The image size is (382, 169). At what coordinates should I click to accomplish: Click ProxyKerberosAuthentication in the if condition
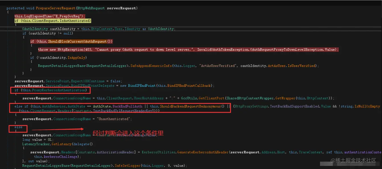tap(59, 90)
